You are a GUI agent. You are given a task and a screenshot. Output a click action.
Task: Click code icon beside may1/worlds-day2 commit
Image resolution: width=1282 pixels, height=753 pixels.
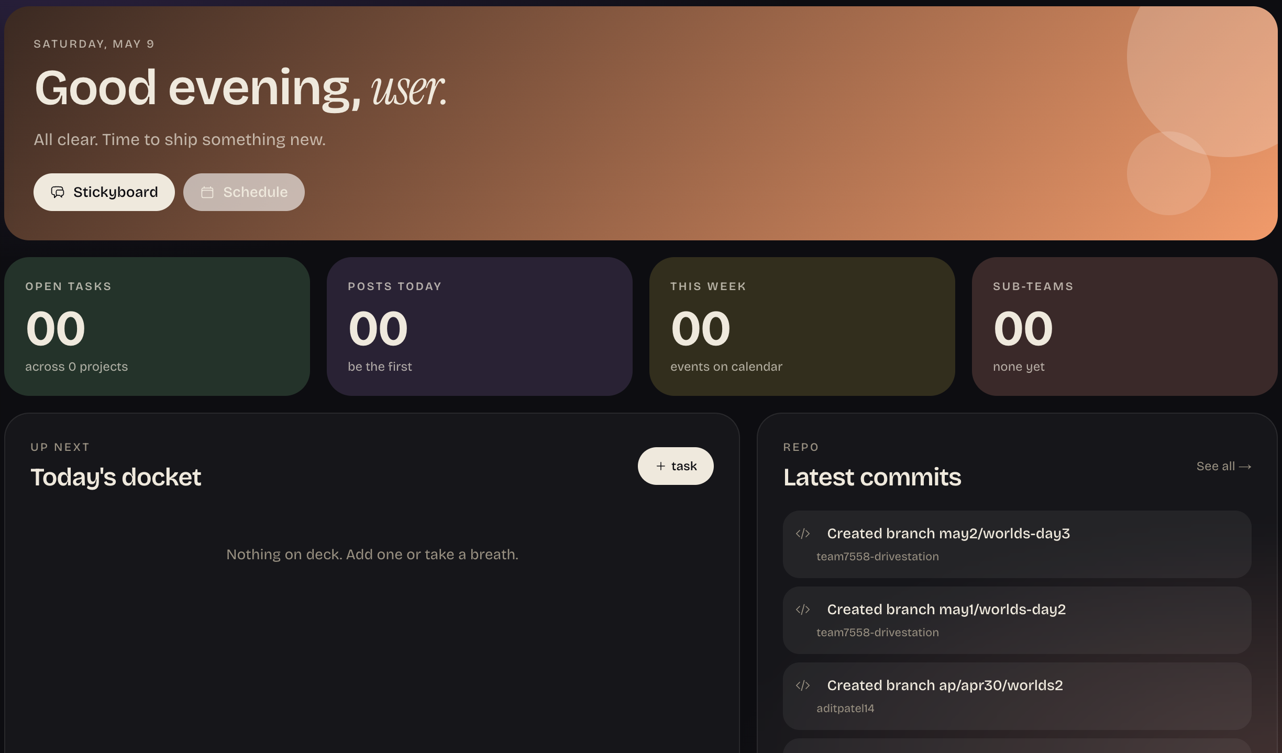tap(803, 610)
